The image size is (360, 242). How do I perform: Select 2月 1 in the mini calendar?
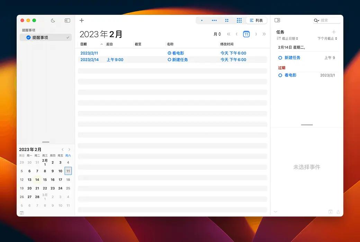[x=45, y=162]
